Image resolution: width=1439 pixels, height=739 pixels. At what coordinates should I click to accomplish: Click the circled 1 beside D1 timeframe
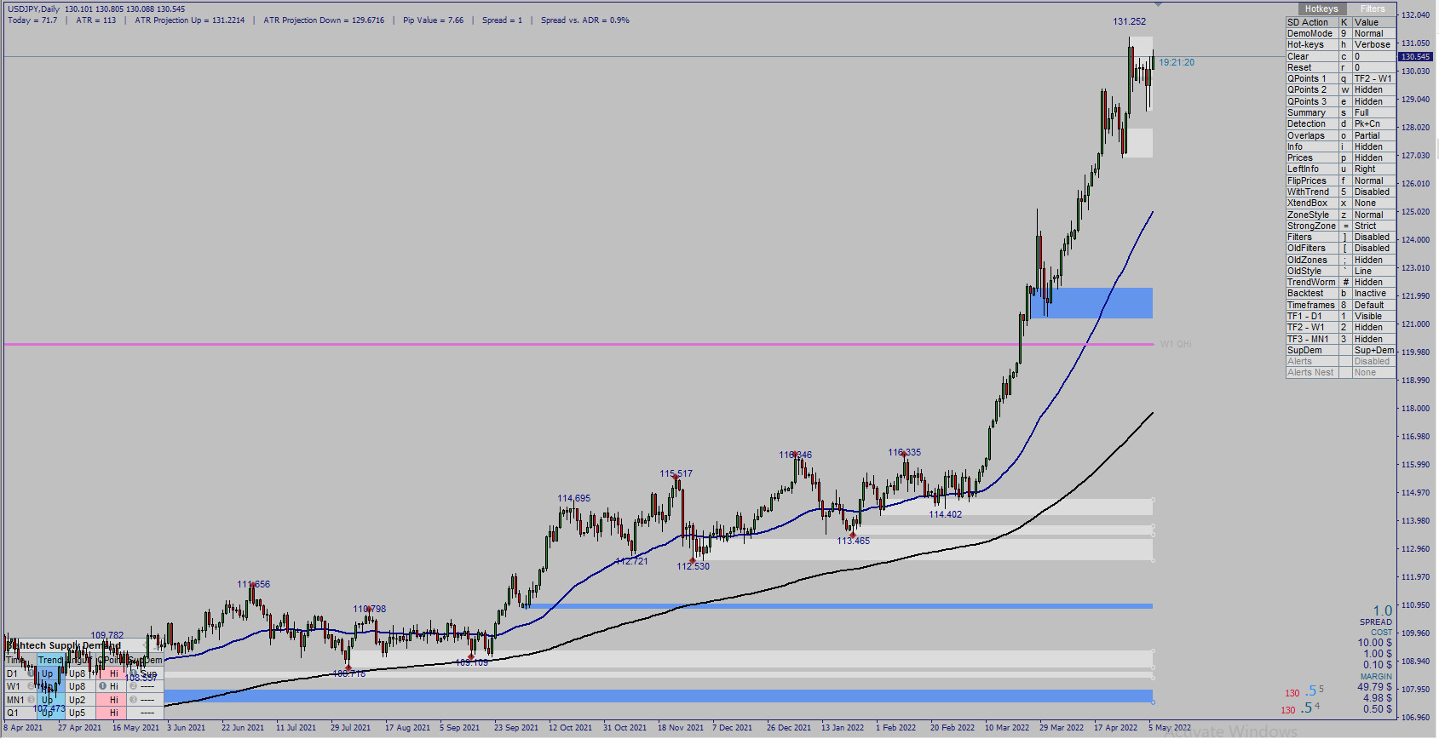click(31, 673)
